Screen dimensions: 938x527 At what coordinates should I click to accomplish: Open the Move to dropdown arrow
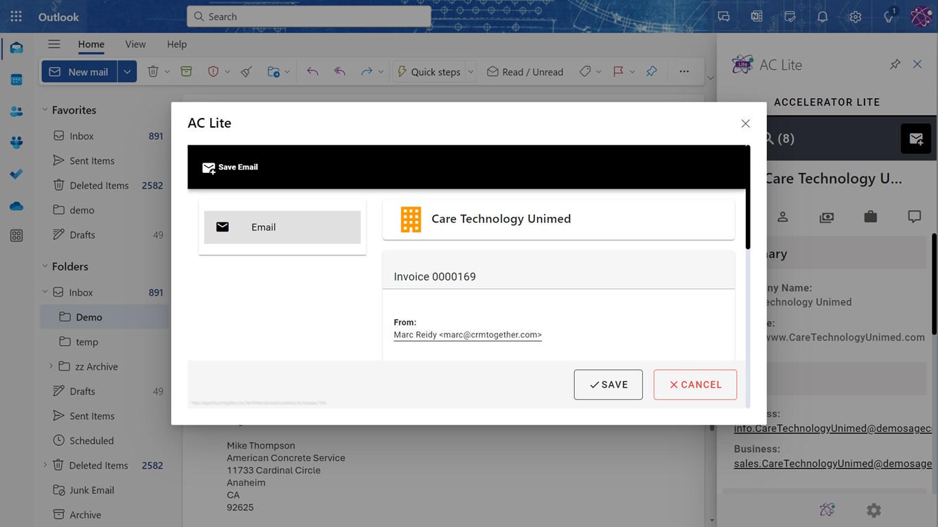coord(287,71)
